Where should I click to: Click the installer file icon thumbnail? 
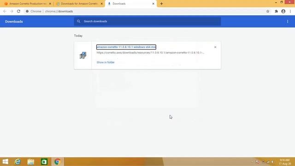(x=83, y=55)
